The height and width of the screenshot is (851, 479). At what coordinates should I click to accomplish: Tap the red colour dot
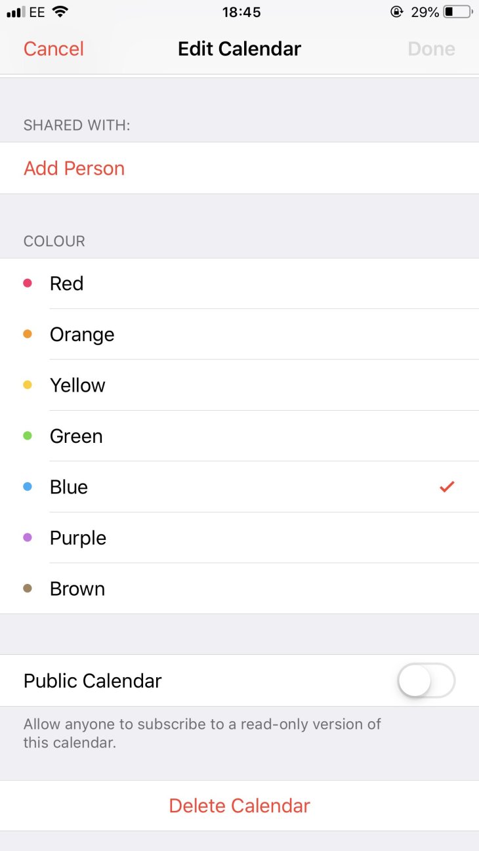coord(28,283)
